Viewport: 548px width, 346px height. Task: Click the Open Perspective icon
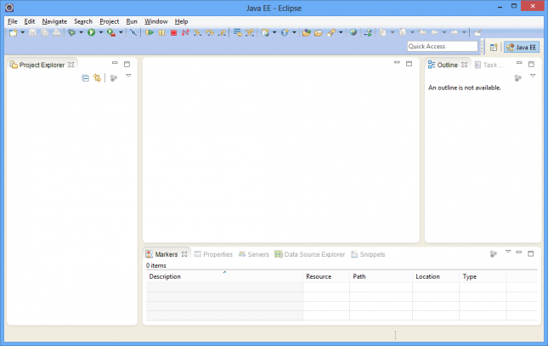point(494,48)
